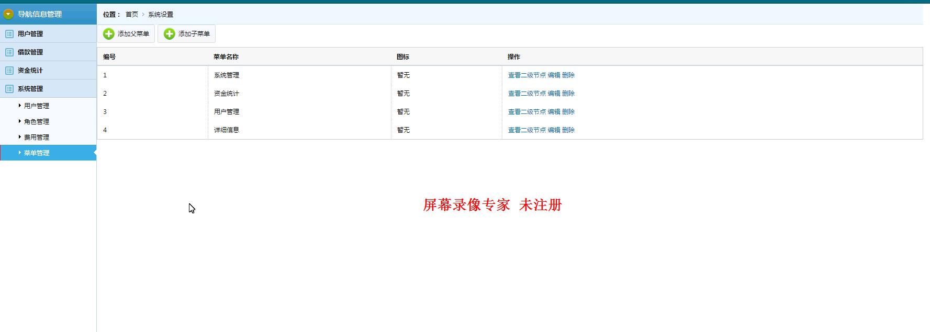Click the 用户管理 menu name table cell
This screenshot has height=332, width=930.
click(227, 112)
